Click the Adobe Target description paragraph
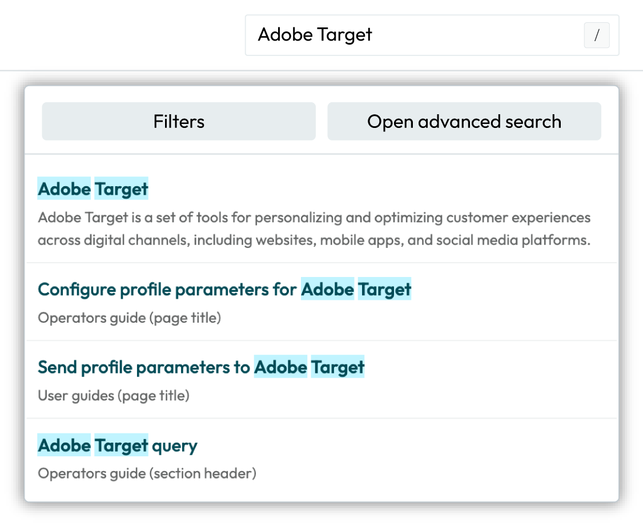This screenshot has height=526, width=643. tap(314, 228)
